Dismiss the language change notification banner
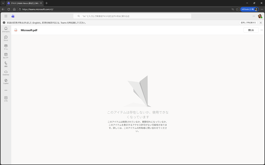Image resolution: width=265 pixels, height=165 pixels. [x=261, y=23]
